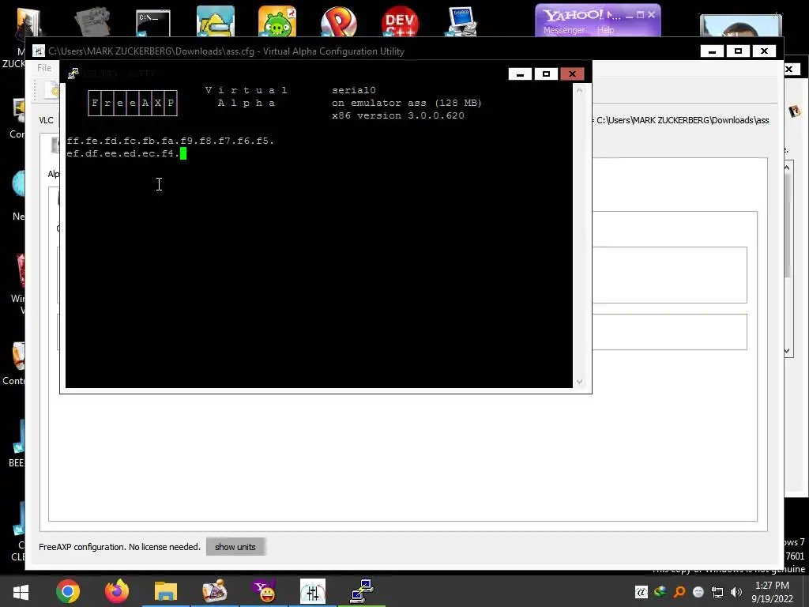Maximize the PuTTY terminal window
Screen dimensions: 809x607
pos(546,74)
